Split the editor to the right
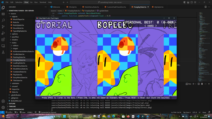The image size is (212, 119). 205,7
